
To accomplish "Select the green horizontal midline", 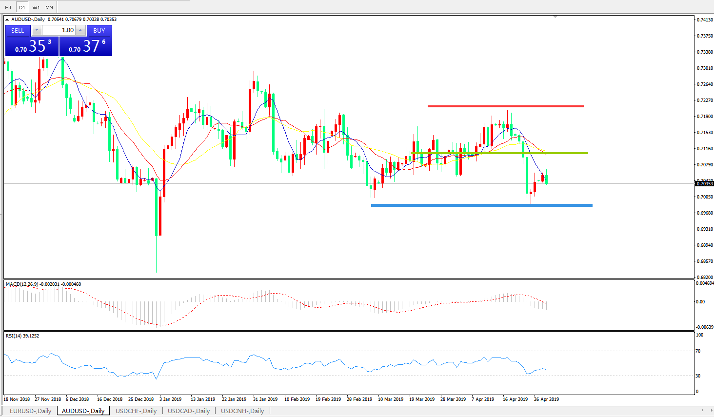I will coord(499,153).
